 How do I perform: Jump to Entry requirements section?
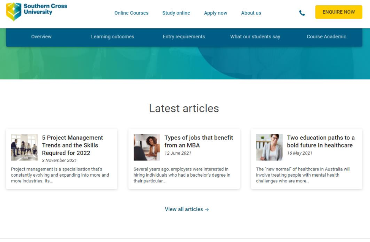(184, 36)
